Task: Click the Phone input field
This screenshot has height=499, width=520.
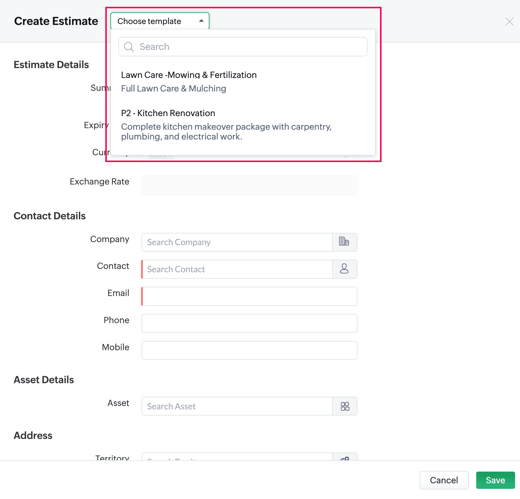Action: (249, 323)
